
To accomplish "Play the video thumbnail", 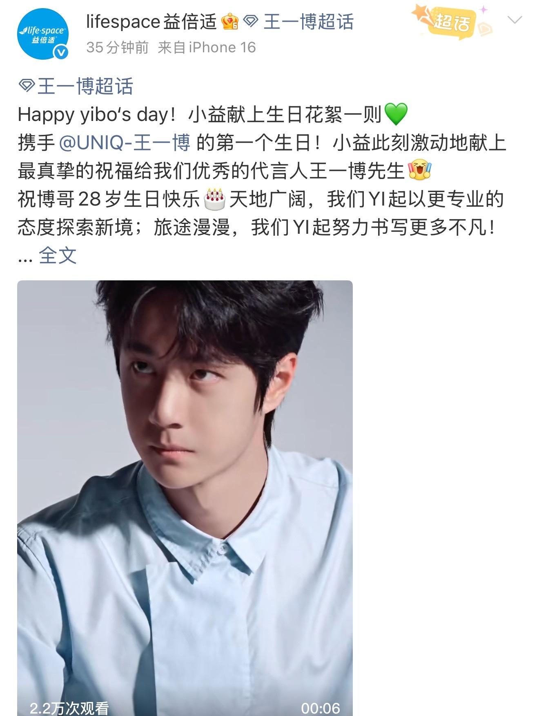I will pyautogui.click(x=185, y=498).
